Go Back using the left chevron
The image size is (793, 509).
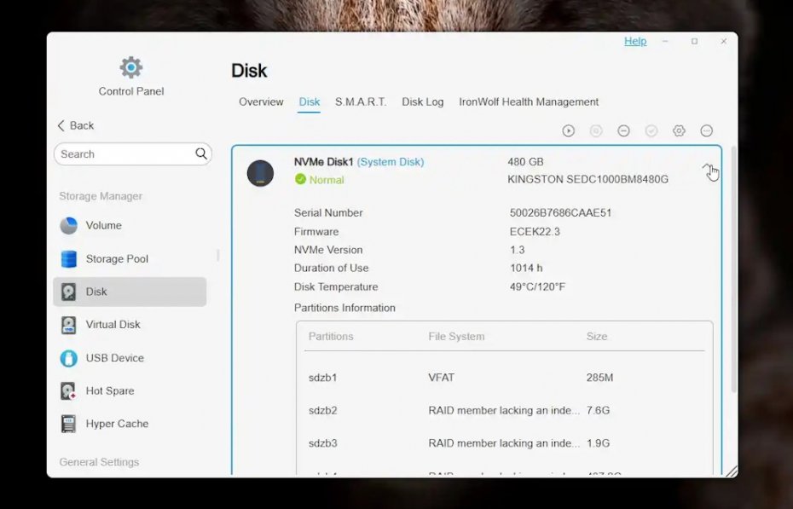[76, 125]
